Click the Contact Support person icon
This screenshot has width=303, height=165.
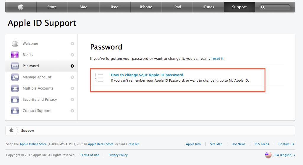[x=15, y=111]
